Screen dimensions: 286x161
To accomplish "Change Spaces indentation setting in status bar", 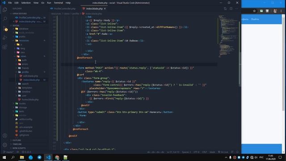I will tap(186, 152).
